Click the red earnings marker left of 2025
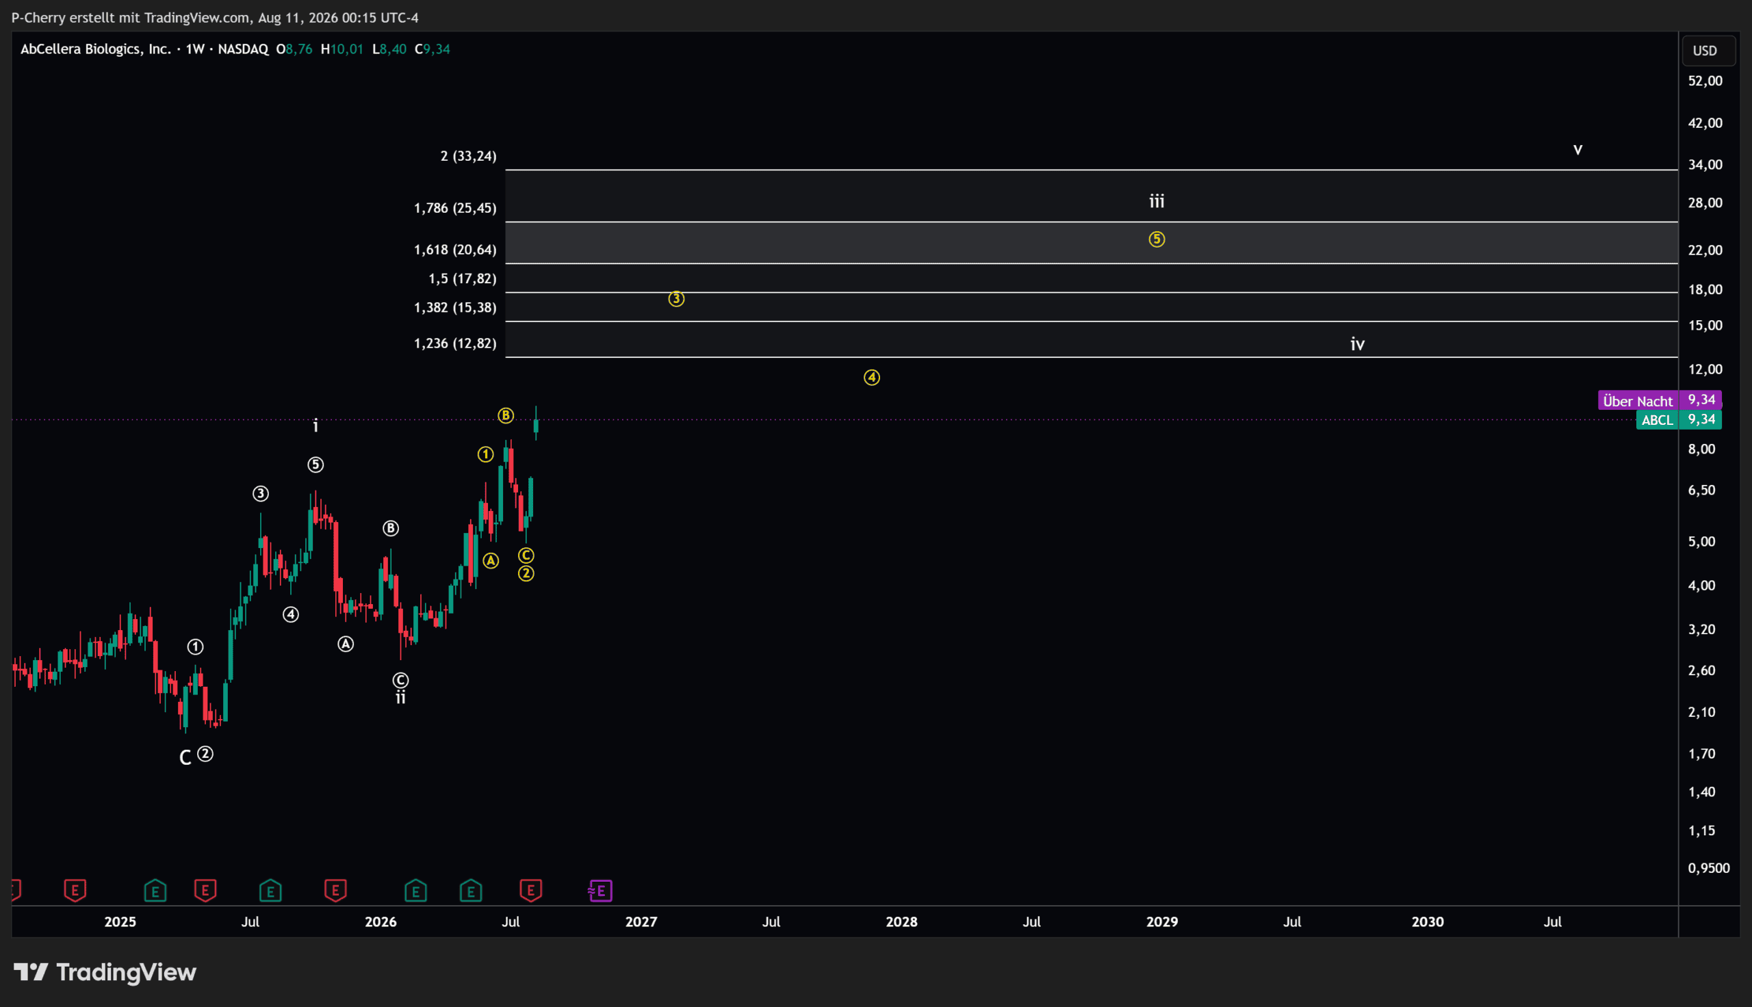 click(x=75, y=890)
